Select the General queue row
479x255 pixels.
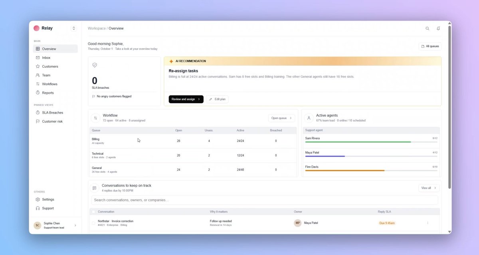click(x=193, y=170)
